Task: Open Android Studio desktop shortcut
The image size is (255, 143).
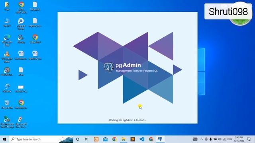Action: pos(21,24)
